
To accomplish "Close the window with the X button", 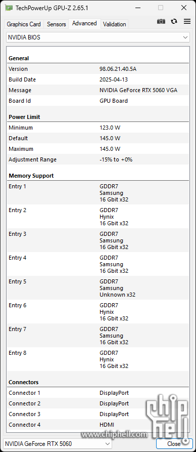I will tap(184, 8).
